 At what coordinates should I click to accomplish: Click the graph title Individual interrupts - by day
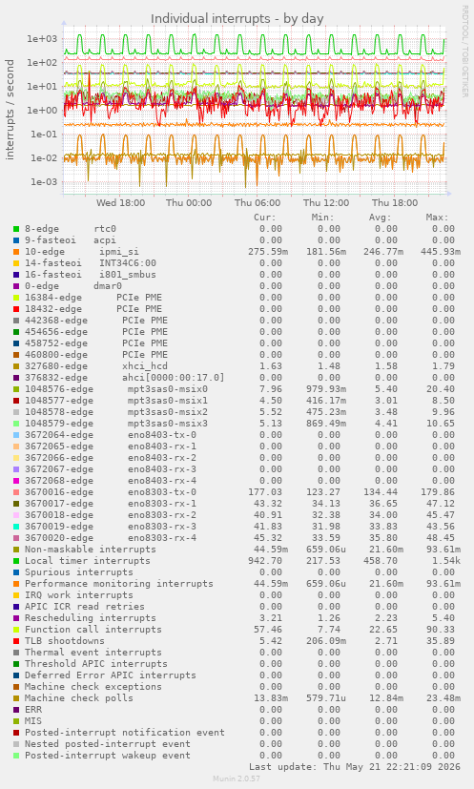coord(237,19)
